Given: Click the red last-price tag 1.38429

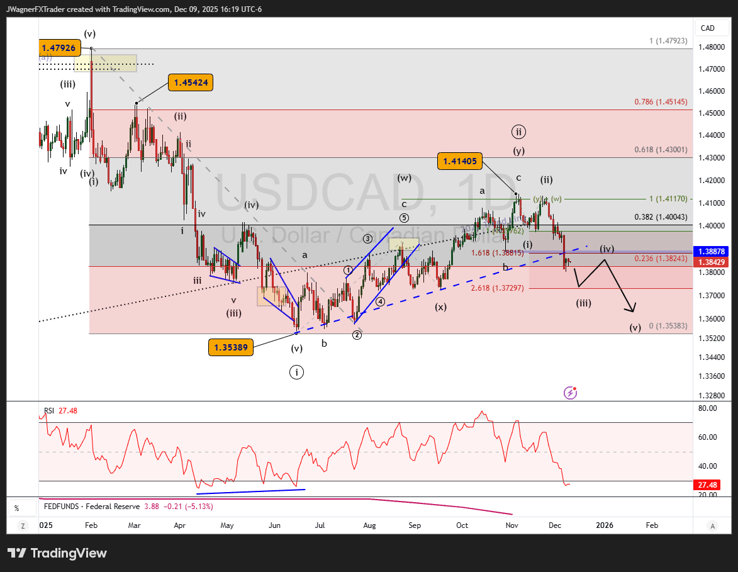Looking at the screenshot, I should [x=712, y=261].
